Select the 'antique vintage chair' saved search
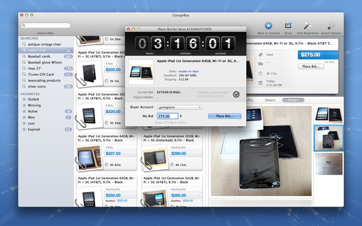The height and width of the screenshot is (226, 362). coord(46,44)
